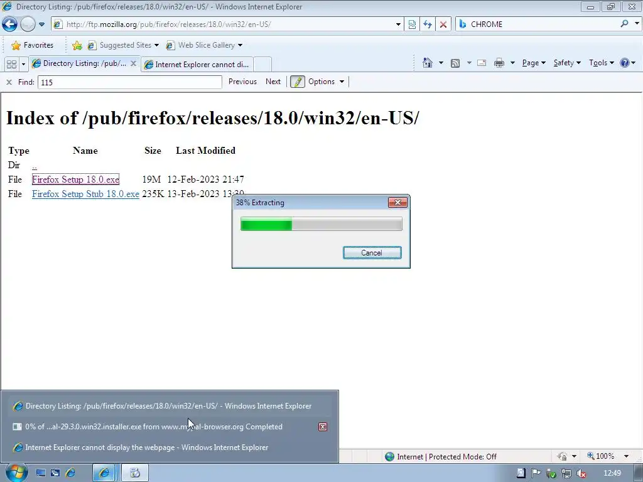Click the Switch between windows icon
643x482 pixels.
point(55,473)
